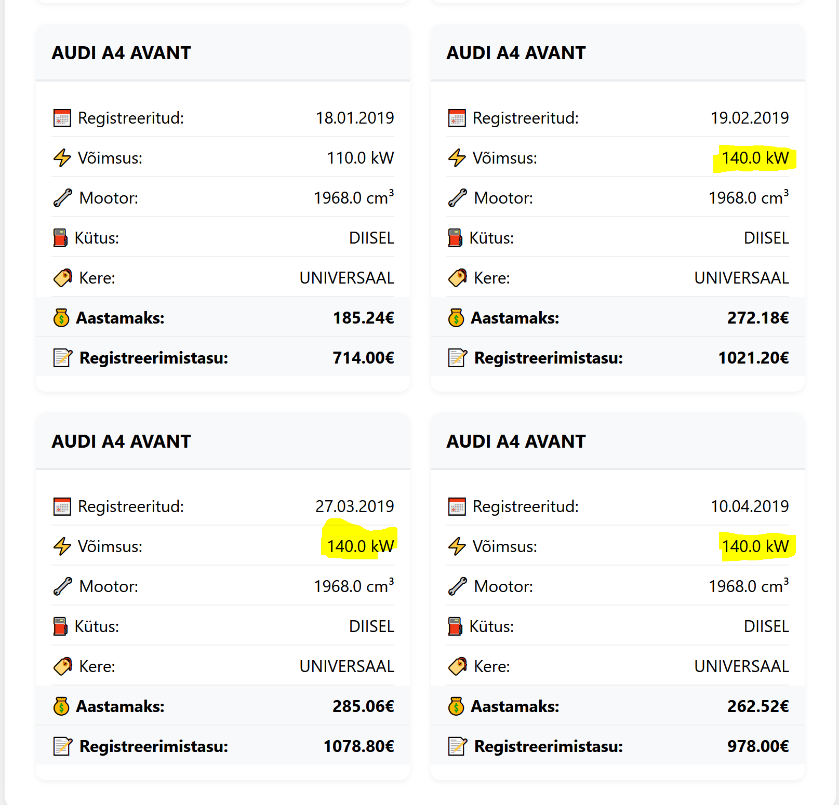
Task: Click memo icon beside 1021.20€ fee
Action: pos(457,358)
